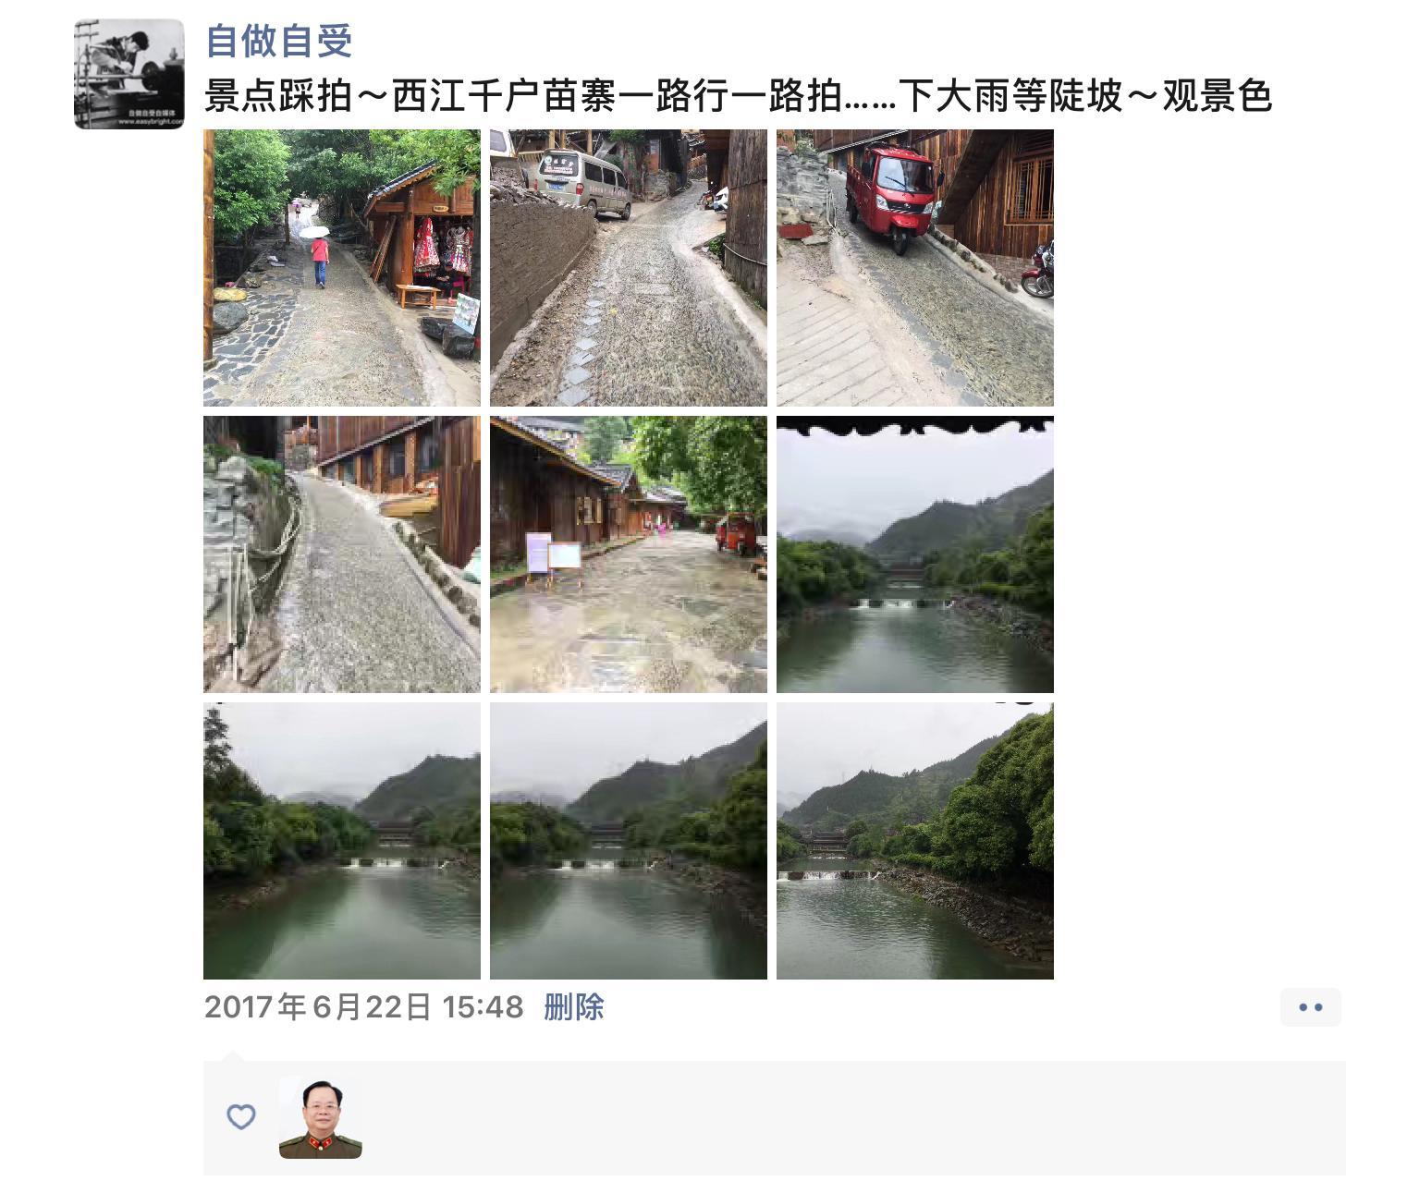Click the username 自做自受
The height and width of the screenshot is (1181, 1420).
click(x=278, y=41)
